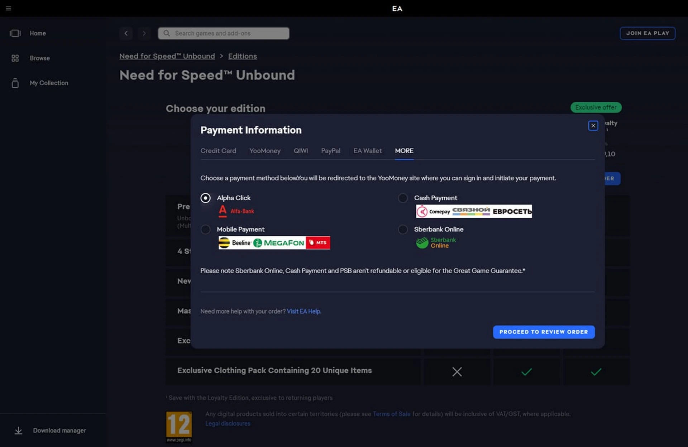Viewport: 688px width, 447px height.
Task: Click the Browse sidebar label
Action: pos(40,58)
